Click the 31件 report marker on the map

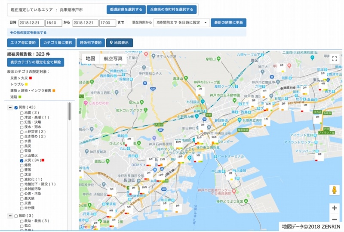tap(199, 137)
